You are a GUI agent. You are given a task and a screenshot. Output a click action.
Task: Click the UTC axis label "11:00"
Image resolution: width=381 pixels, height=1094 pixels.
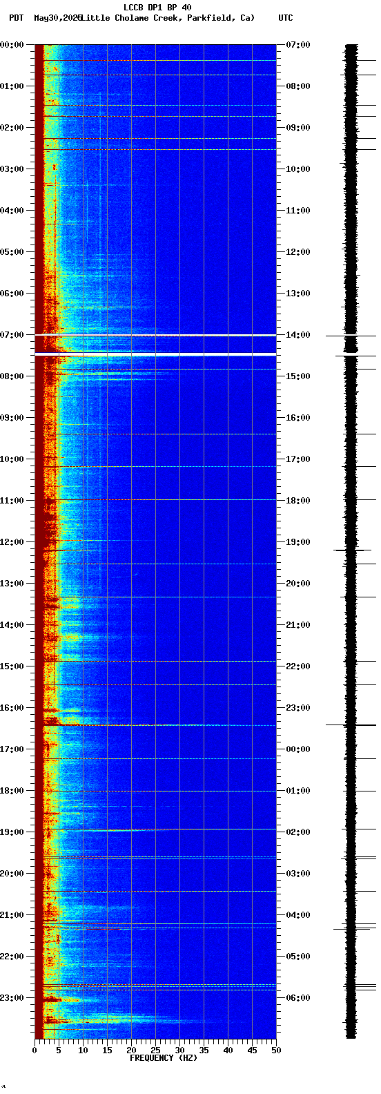coord(298,211)
